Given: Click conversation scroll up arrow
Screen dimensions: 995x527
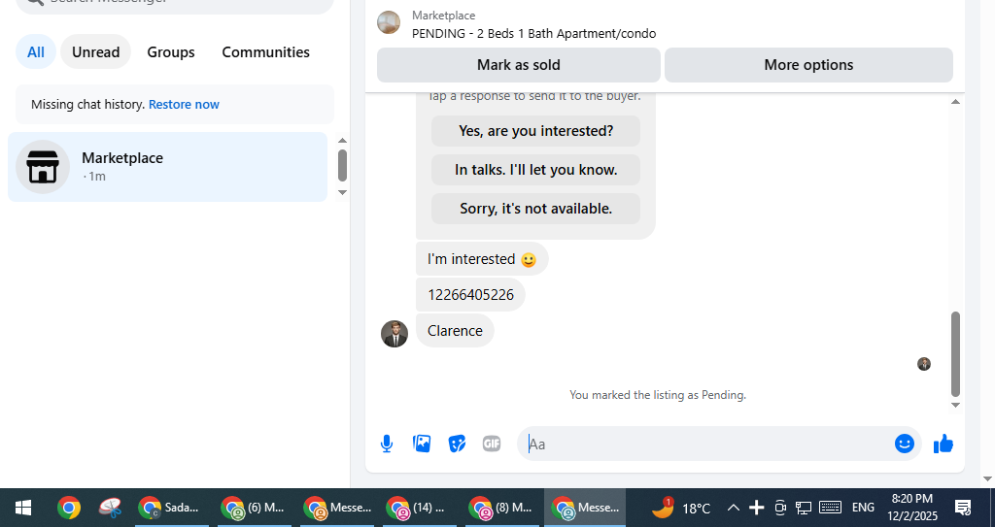Looking at the screenshot, I should pyautogui.click(x=956, y=102).
